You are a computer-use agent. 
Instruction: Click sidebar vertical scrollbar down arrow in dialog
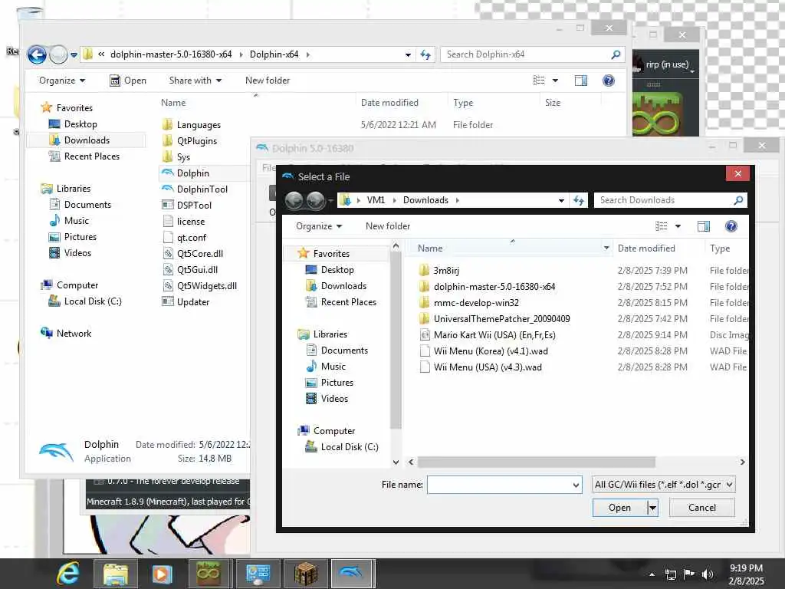tap(396, 462)
